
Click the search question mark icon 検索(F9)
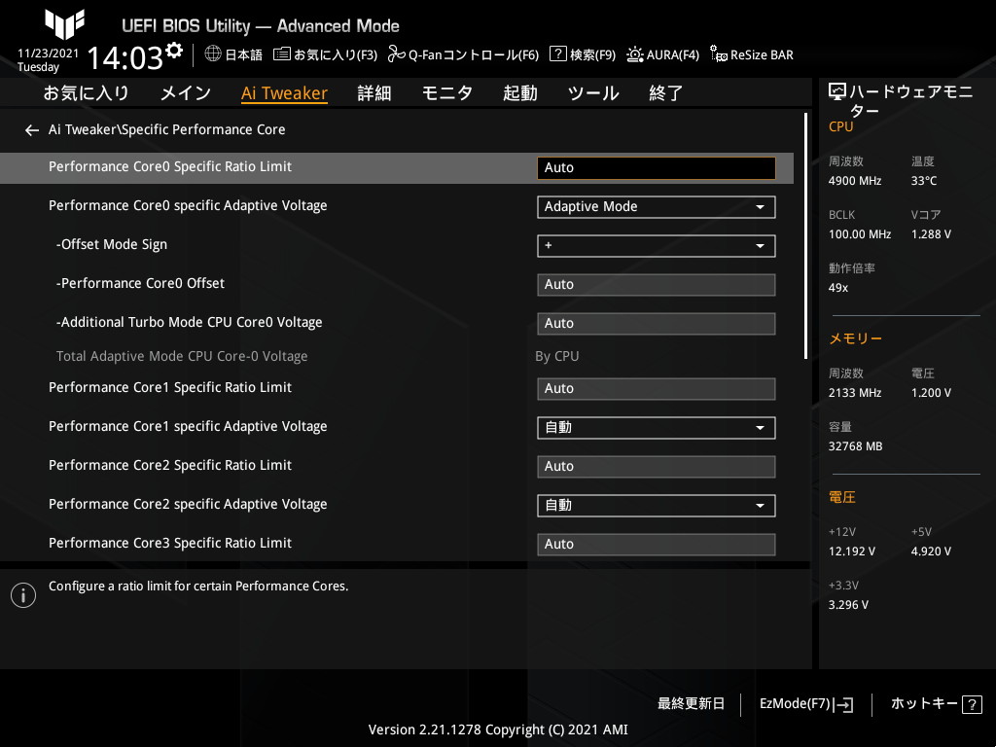click(x=557, y=54)
